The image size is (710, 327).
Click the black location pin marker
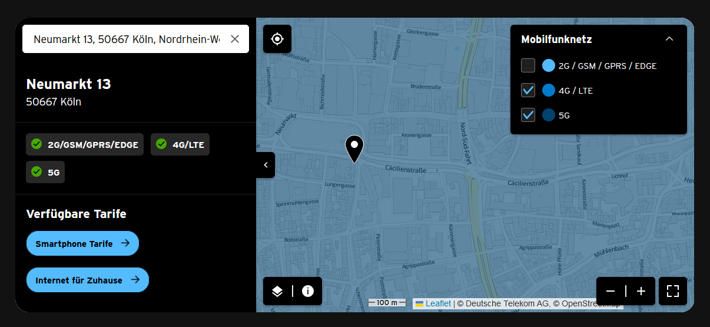click(354, 147)
